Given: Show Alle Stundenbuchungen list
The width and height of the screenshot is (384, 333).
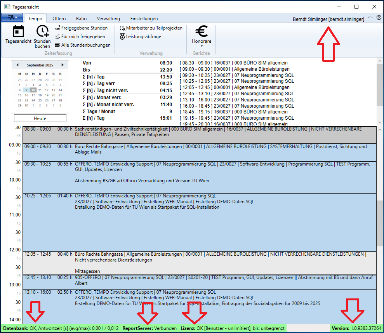Looking at the screenshot, I should coord(82,45).
